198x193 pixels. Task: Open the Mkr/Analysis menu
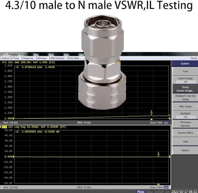[x=57, y=58]
